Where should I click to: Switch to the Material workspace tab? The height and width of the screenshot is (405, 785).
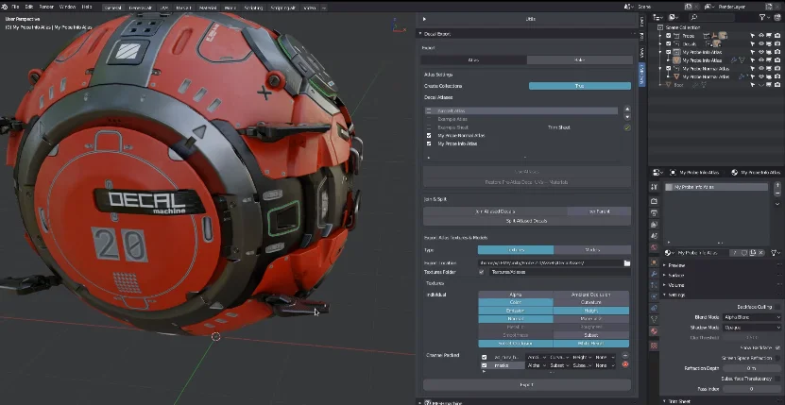pos(208,8)
